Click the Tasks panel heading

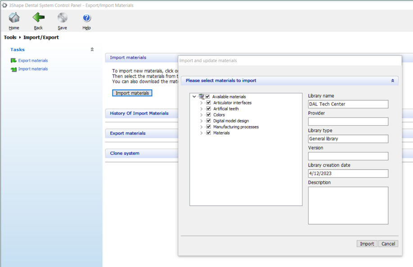[18, 50]
